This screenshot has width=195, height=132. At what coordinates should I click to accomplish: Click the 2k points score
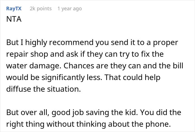tap(41, 9)
